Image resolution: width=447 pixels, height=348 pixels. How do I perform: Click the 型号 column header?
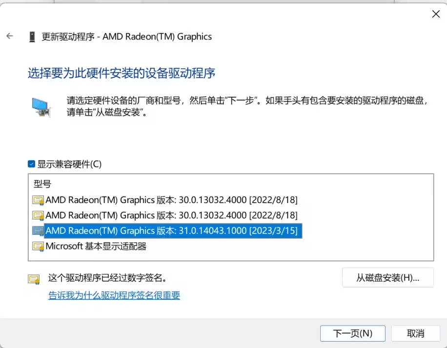tap(42, 184)
